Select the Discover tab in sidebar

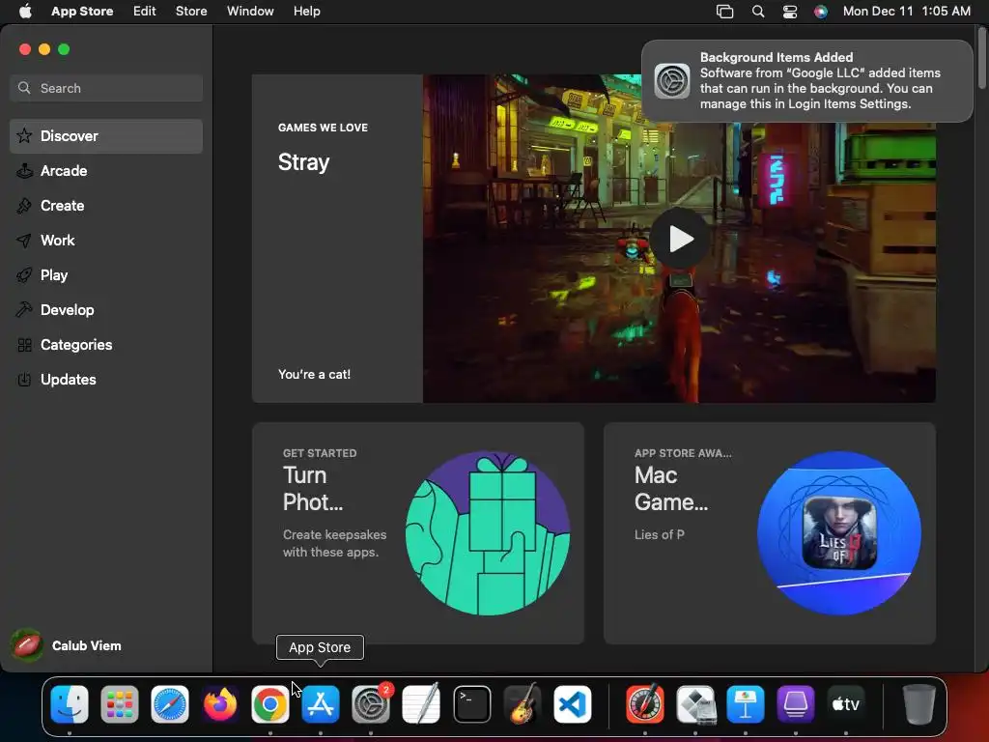click(x=106, y=136)
